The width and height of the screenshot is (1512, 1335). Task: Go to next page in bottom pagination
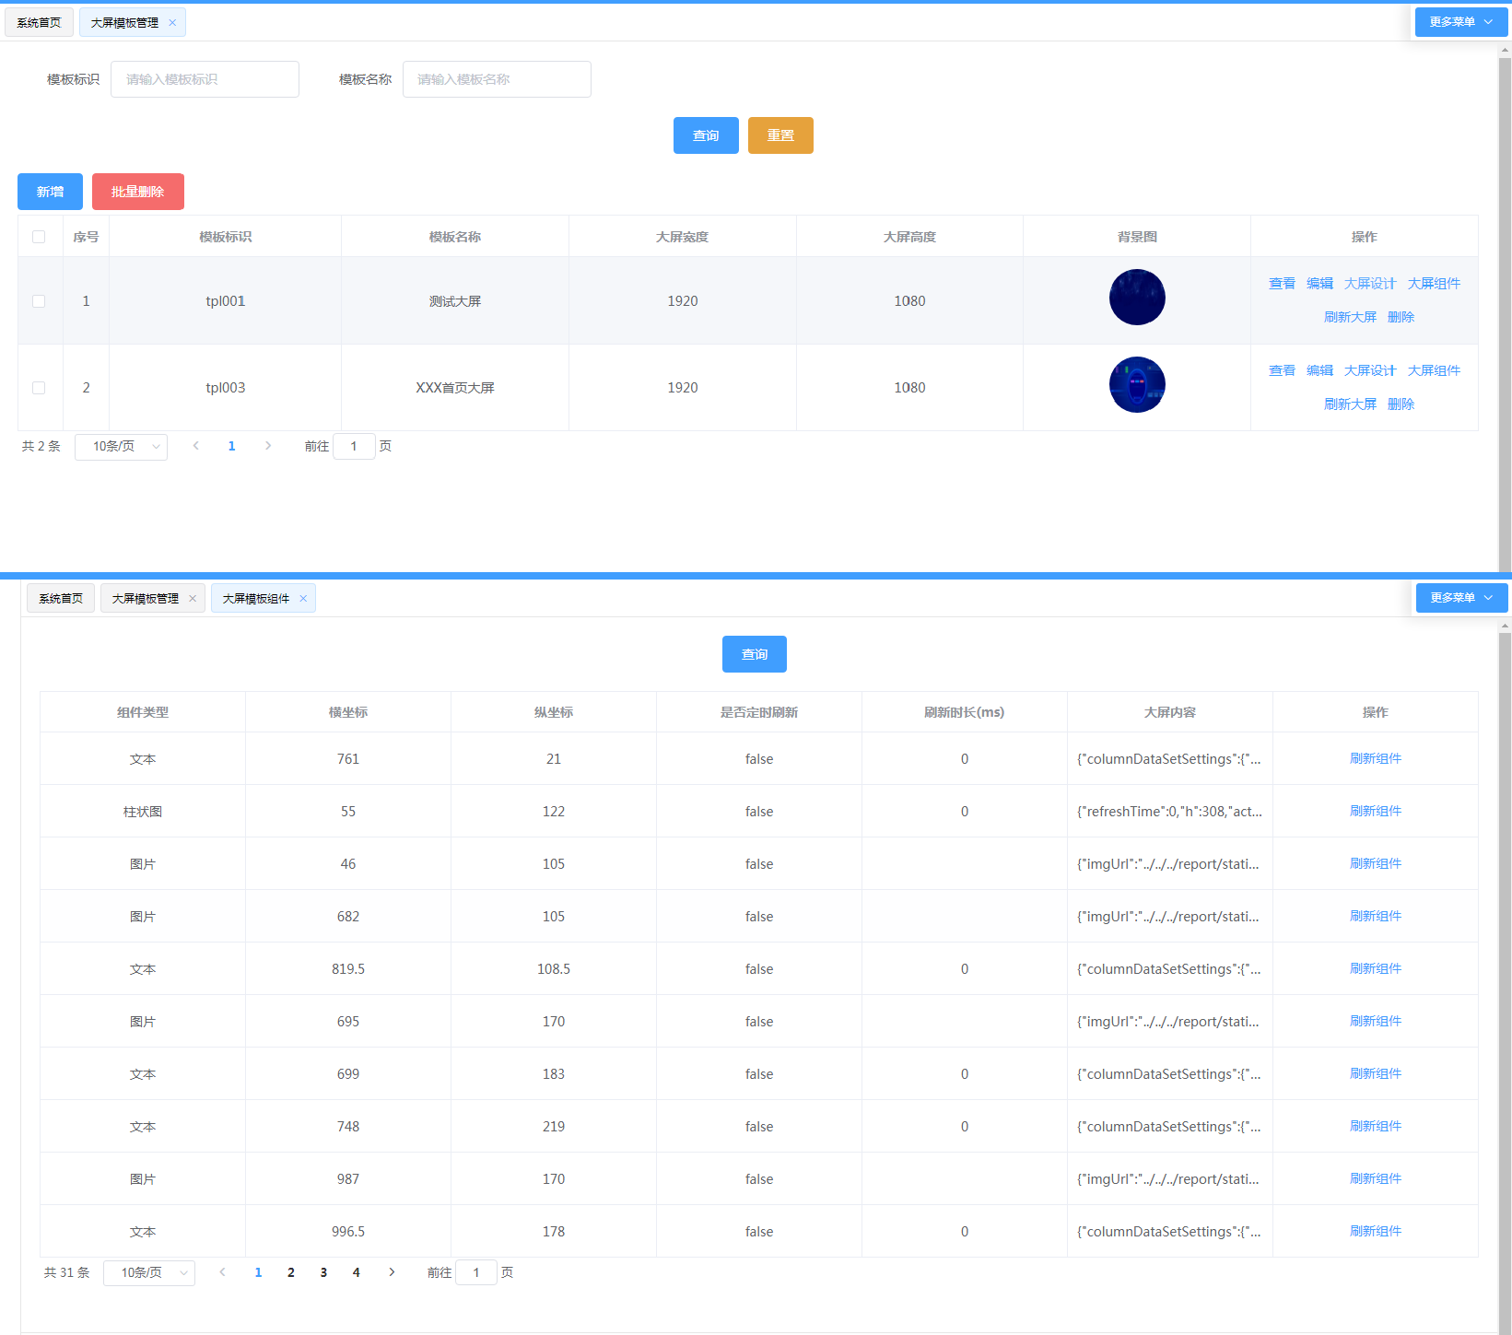coord(392,1272)
